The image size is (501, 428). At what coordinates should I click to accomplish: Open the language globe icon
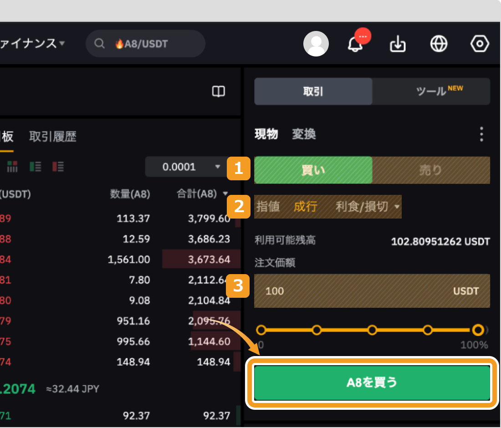coord(439,44)
